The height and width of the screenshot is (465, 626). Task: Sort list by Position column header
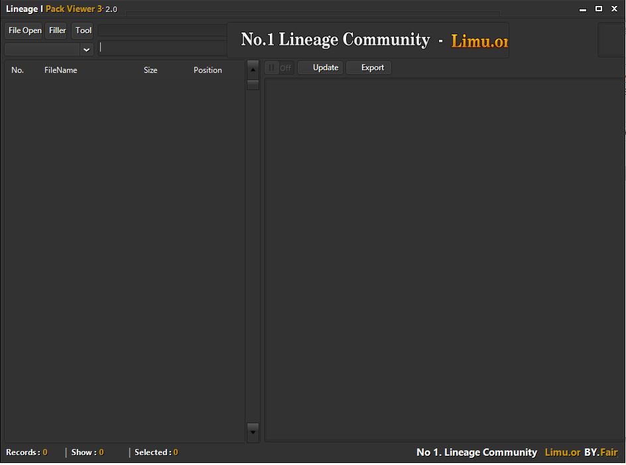(208, 70)
